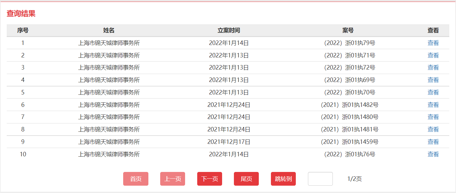Open 查看 link for case 浙01执69号
The width and height of the screenshot is (456, 193).
433,80
